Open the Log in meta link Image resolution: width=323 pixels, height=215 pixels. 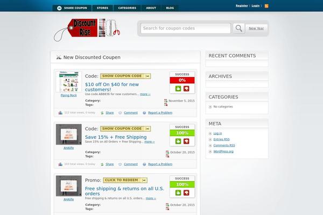tap(217, 133)
